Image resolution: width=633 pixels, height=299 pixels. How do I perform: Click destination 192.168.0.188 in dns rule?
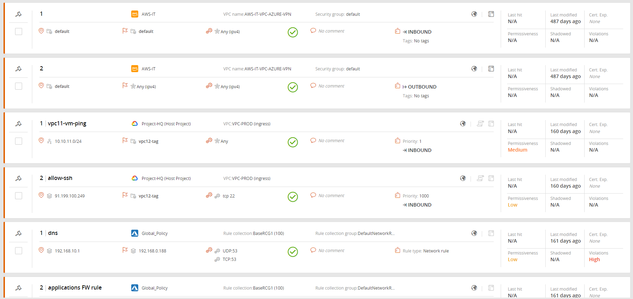click(x=152, y=251)
